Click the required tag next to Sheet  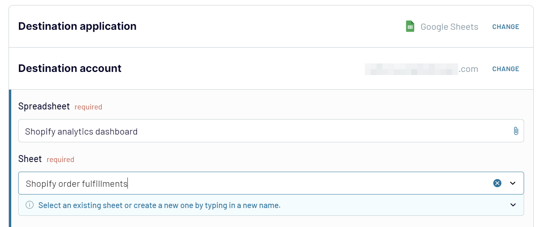coord(60,160)
